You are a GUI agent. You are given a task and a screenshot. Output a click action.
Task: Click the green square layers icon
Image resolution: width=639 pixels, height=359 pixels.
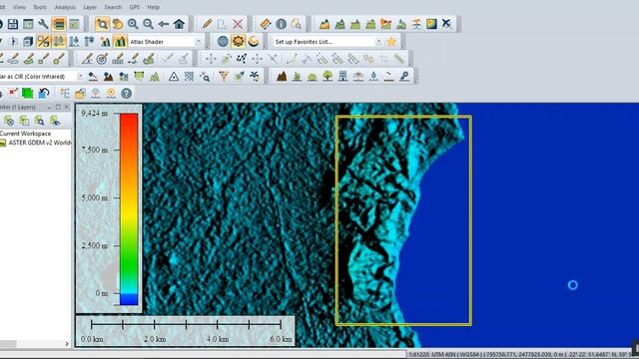(28, 94)
